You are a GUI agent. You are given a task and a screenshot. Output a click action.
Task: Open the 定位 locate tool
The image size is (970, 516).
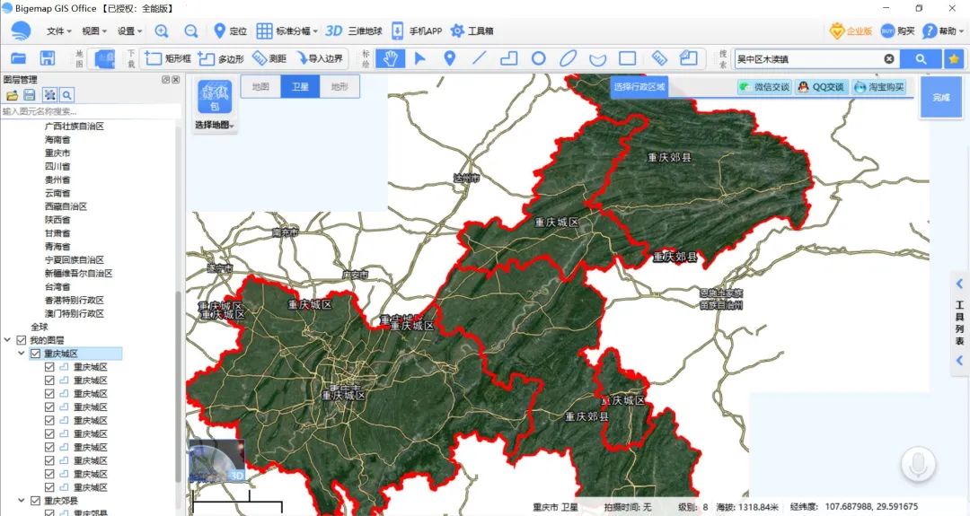[230, 31]
